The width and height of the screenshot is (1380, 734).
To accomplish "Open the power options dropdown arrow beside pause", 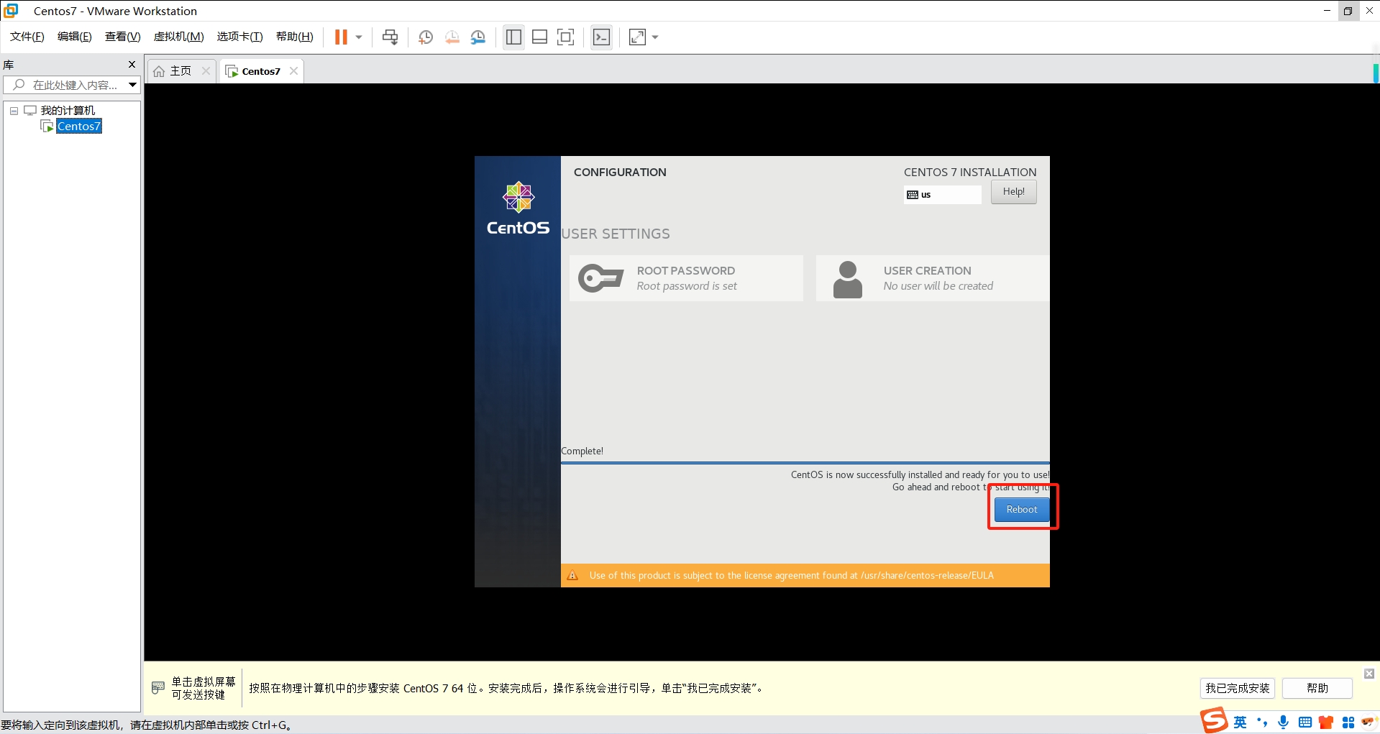I will point(359,37).
